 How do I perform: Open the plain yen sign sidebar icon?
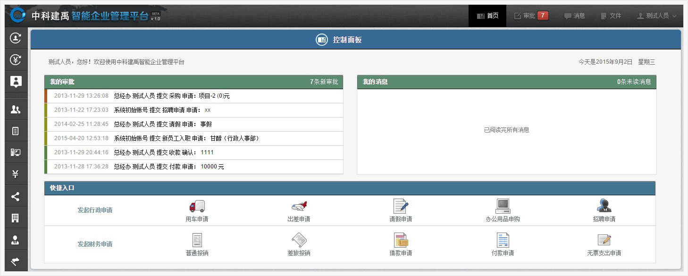point(16,174)
